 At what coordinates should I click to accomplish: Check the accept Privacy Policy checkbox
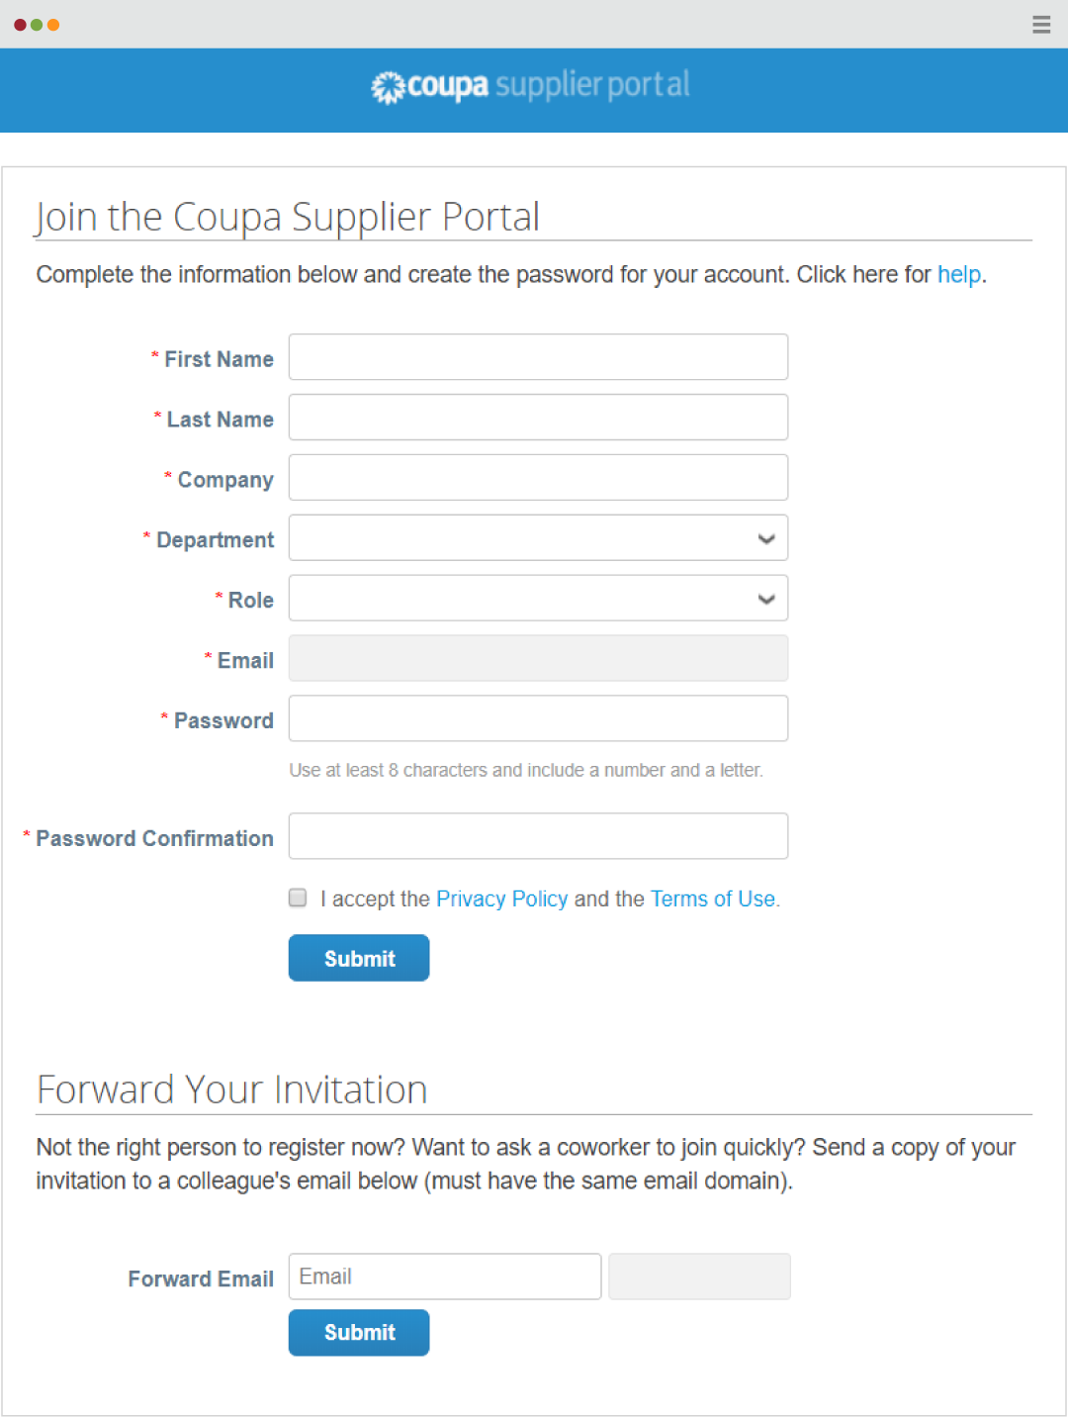(x=297, y=898)
